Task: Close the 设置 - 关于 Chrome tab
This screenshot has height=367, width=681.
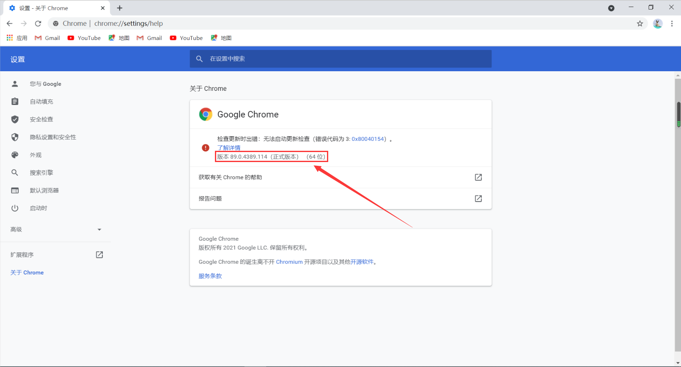Action: click(102, 8)
